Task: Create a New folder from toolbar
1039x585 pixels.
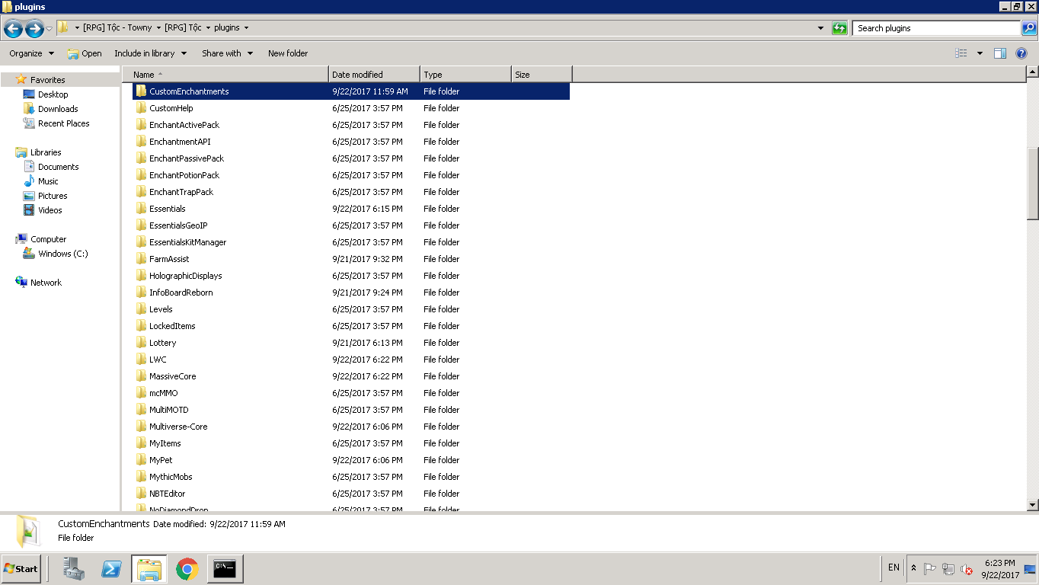Action: tap(288, 53)
